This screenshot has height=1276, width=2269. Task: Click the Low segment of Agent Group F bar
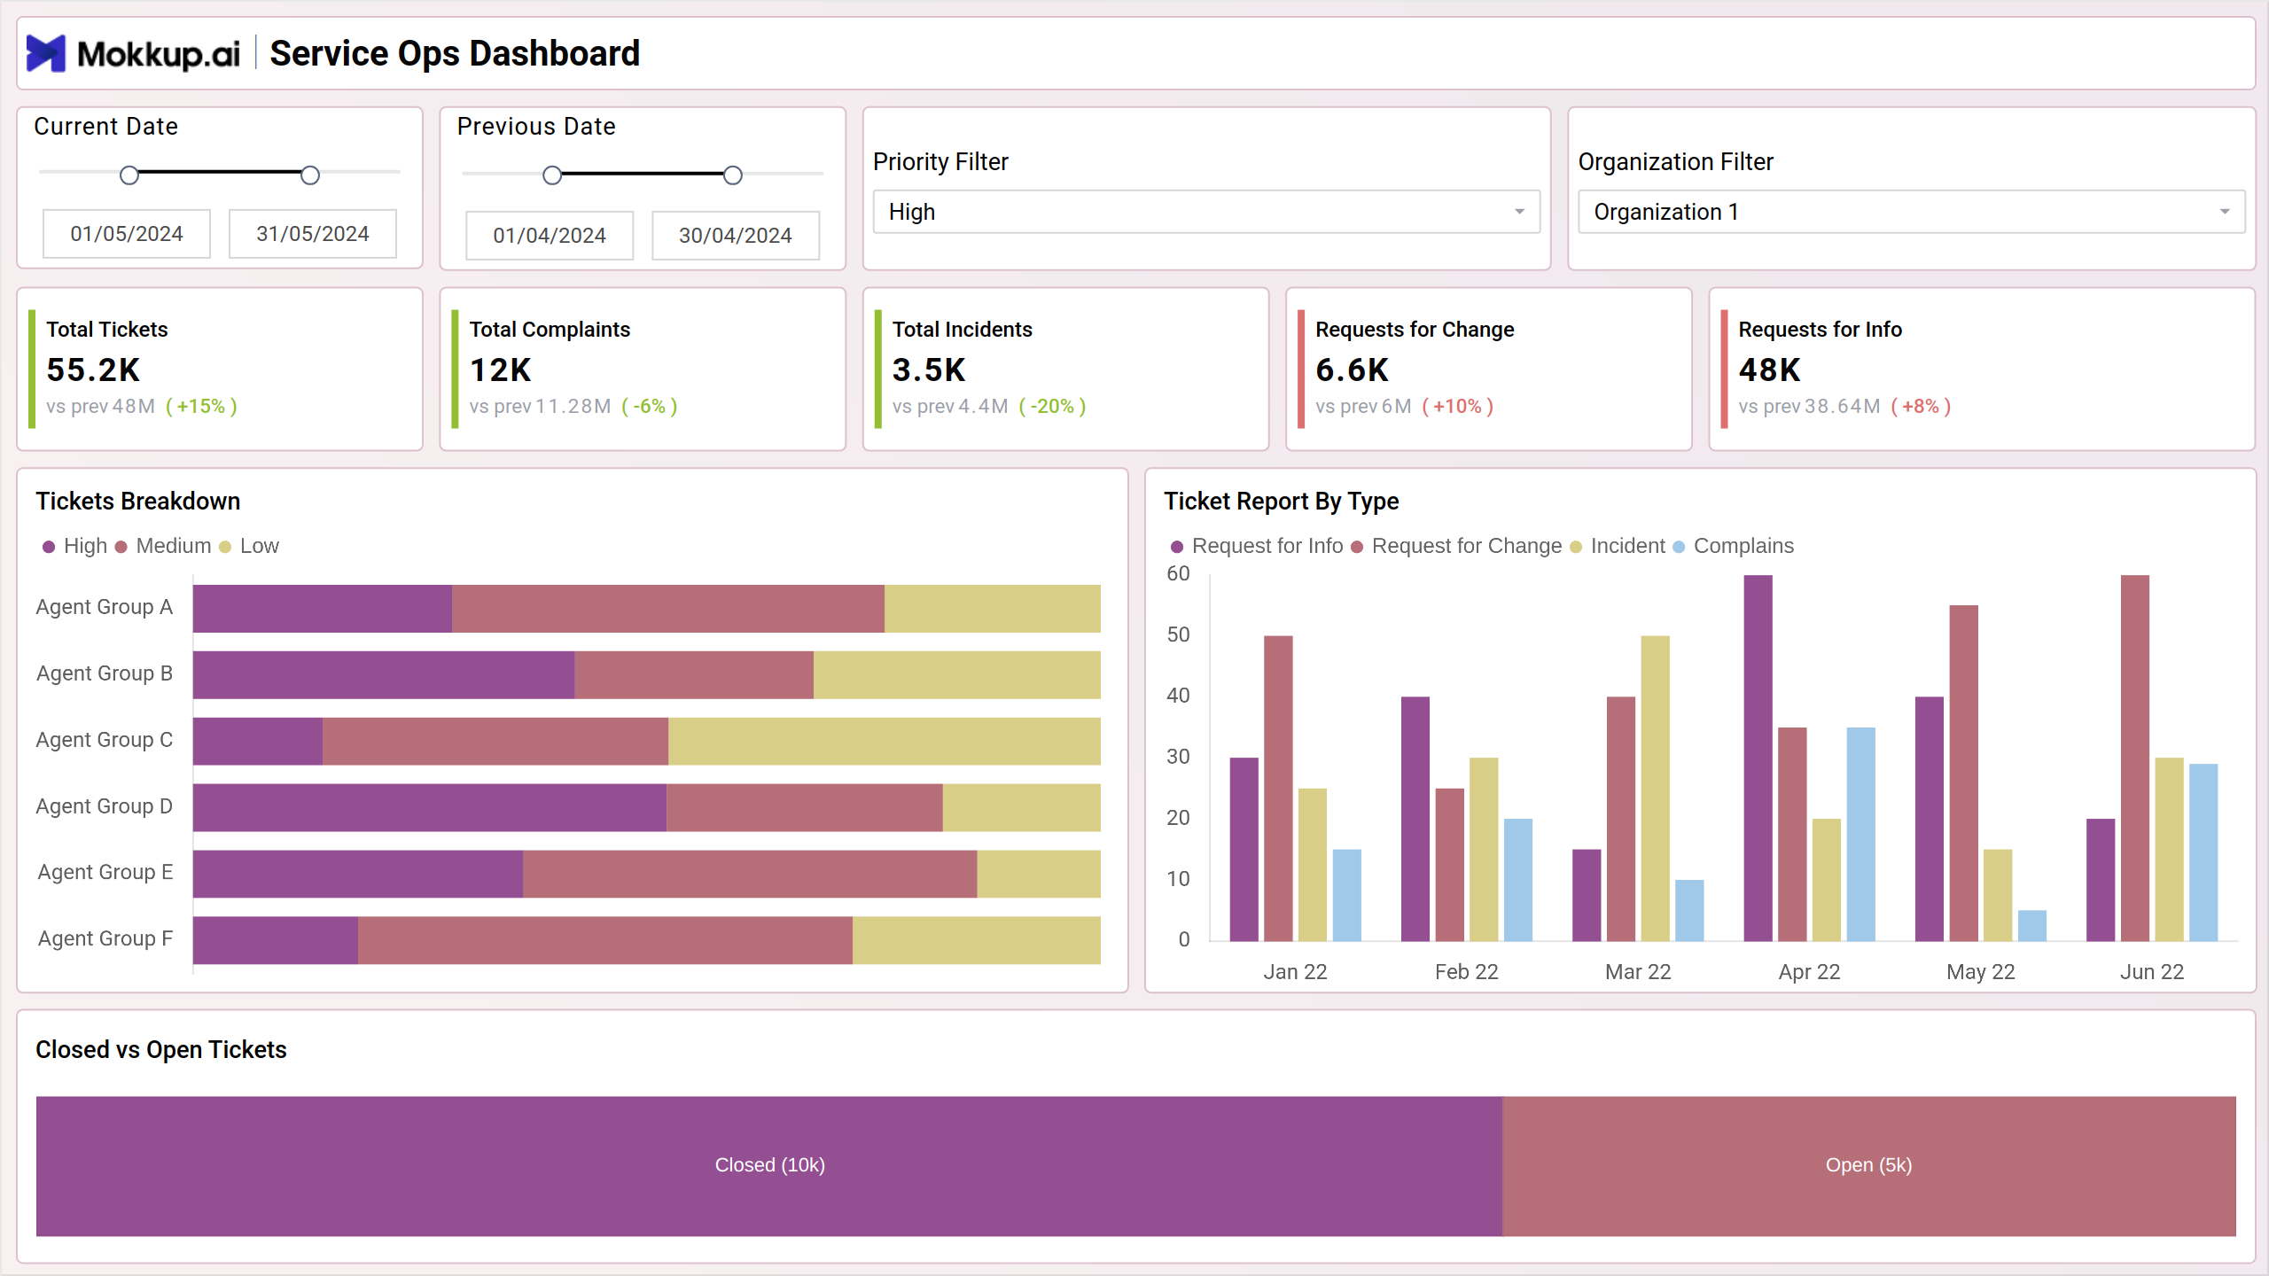click(x=977, y=941)
